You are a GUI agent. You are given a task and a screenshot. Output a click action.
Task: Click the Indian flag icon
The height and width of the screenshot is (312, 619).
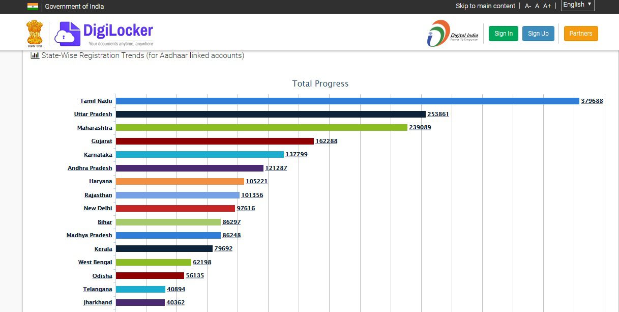click(33, 6)
